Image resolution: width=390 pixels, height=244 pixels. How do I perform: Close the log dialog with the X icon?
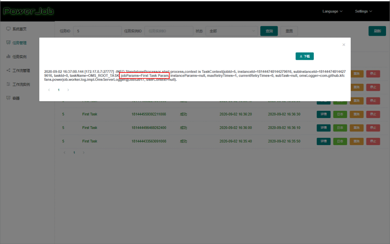(x=343, y=45)
